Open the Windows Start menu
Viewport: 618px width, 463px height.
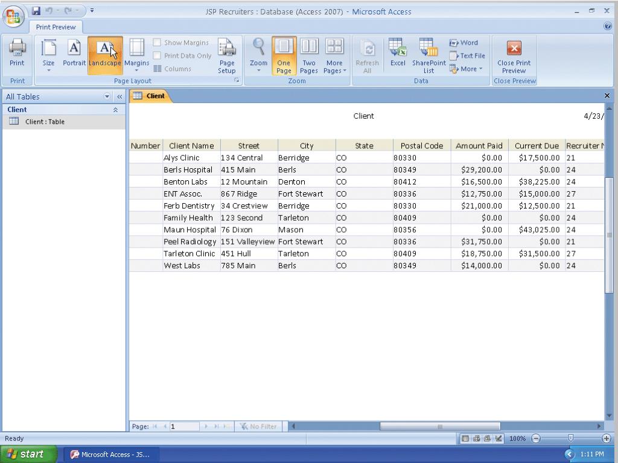tap(28, 455)
